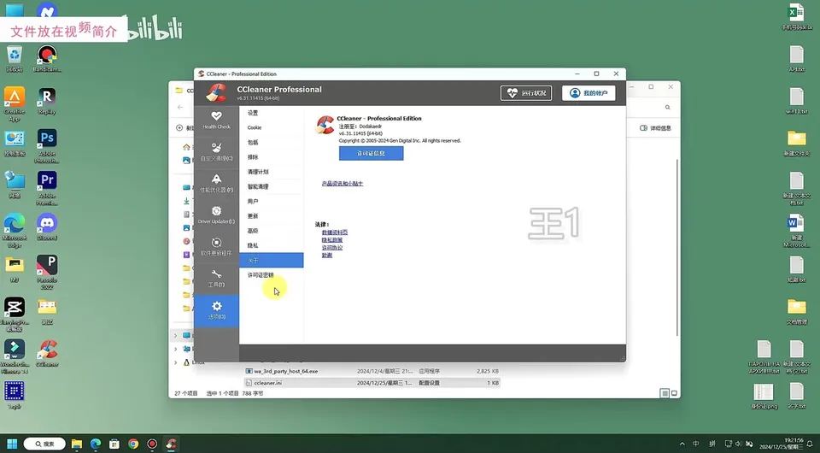The image size is (820, 453).
Task: Click Windows Start button
Action: [12, 444]
